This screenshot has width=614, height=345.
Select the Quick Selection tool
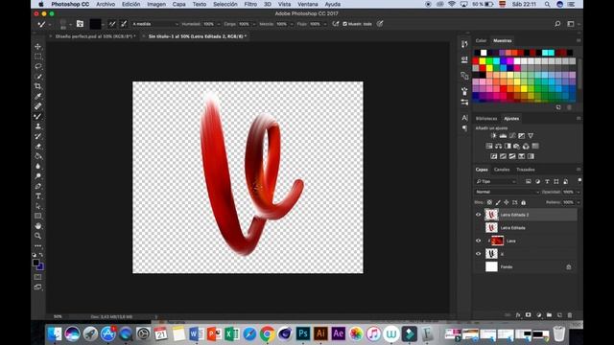tap(38, 77)
